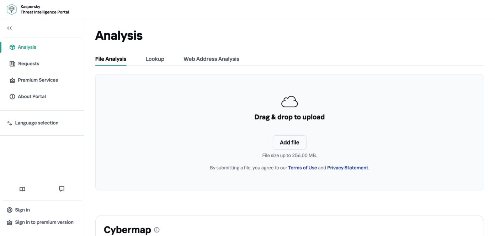Click the premium sign-in crown icon

[x=10, y=223]
